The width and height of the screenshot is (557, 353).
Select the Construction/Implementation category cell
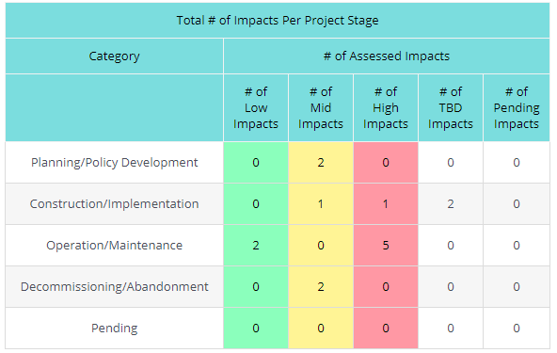click(114, 204)
